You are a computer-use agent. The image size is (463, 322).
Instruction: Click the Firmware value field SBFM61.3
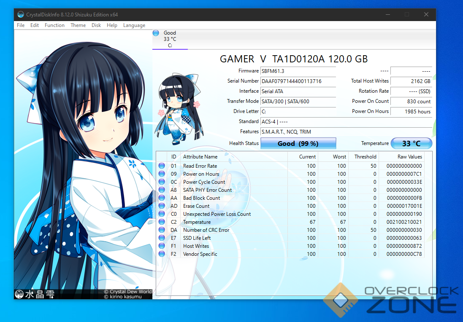pyautogui.click(x=298, y=71)
